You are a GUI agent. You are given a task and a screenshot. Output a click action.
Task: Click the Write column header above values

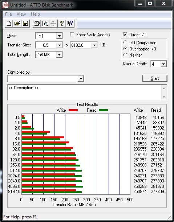[138, 110]
